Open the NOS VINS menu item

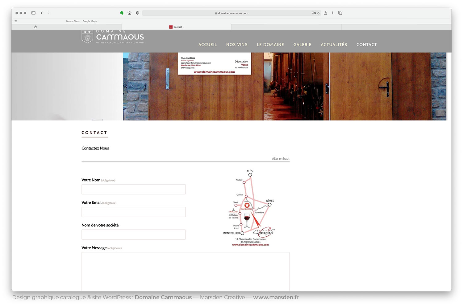pyautogui.click(x=237, y=45)
